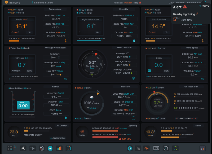The width and height of the screenshot is (212, 154).
Task: Click the pressure dial reading 1016.3hPa
Action: (92, 103)
